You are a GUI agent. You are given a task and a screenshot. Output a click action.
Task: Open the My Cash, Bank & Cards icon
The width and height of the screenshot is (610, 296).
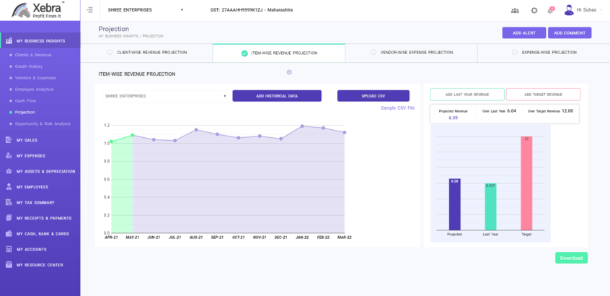click(x=8, y=234)
